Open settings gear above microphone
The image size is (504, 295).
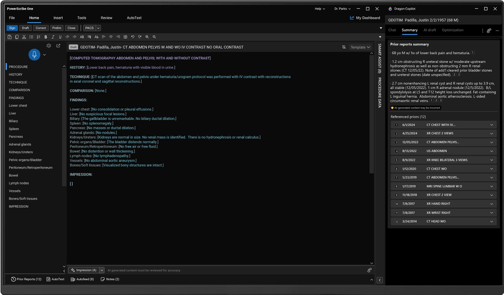click(49, 46)
